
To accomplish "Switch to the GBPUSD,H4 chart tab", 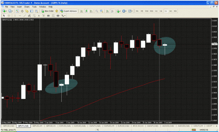I will click(x=37, y=126).
